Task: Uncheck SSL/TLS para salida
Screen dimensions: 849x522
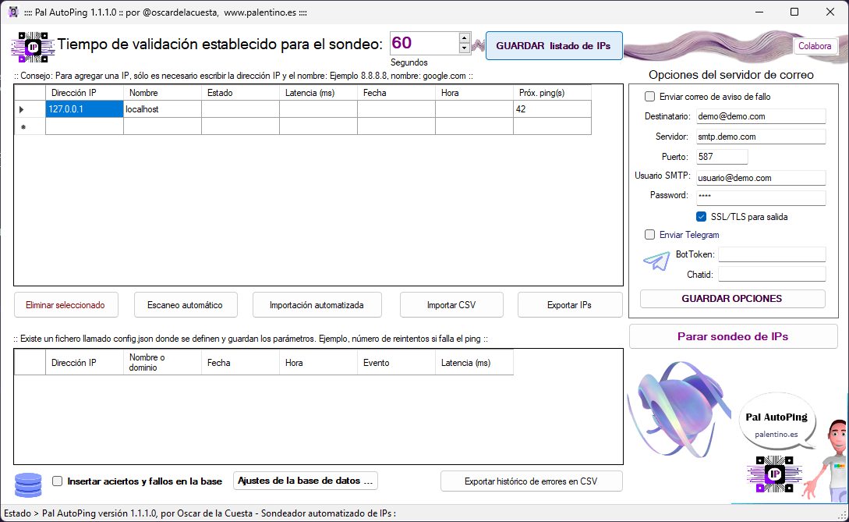Action: click(702, 216)
